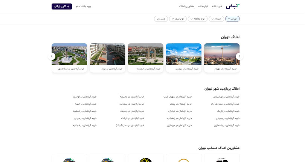Open the خرید خانه menu item
This screenshot has height=162, width=305.
pyautogui.click(x=217, y=6)
